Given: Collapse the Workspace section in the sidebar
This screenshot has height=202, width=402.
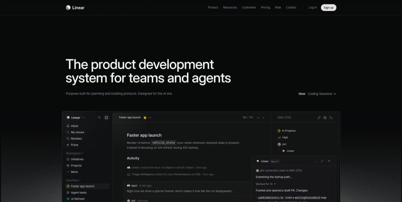Looking at the screenshot, I should [73, 153].
